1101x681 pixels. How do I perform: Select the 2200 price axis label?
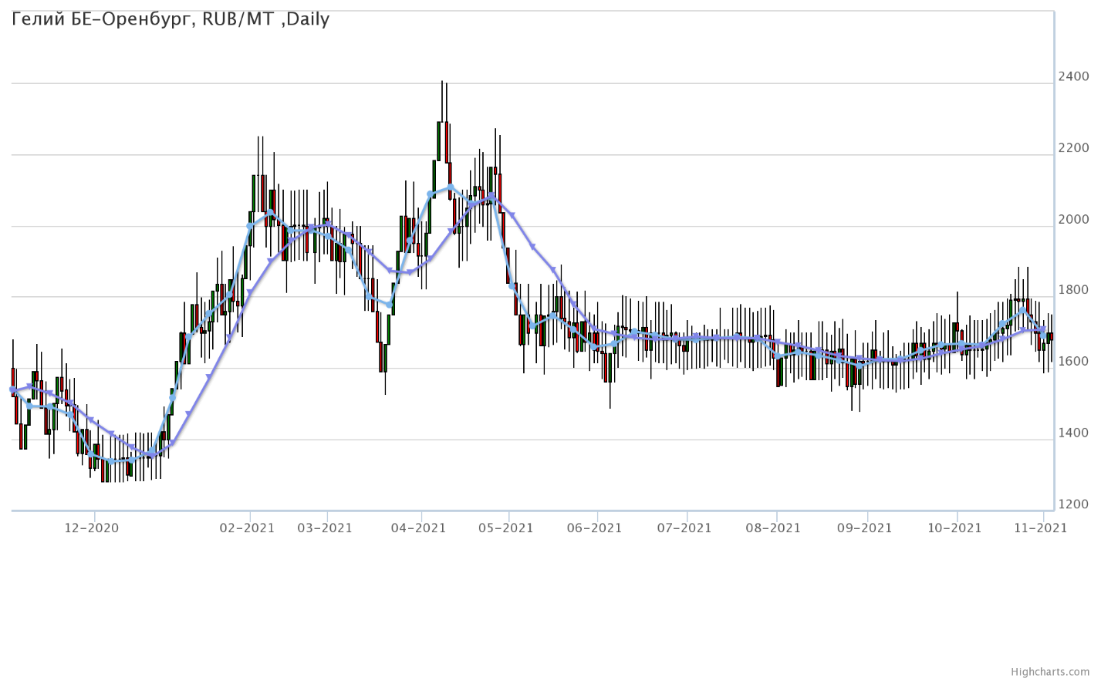tap(1074, 148)
